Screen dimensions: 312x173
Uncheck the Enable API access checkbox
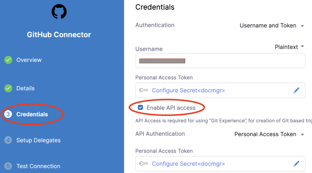[x=140, y=108]
